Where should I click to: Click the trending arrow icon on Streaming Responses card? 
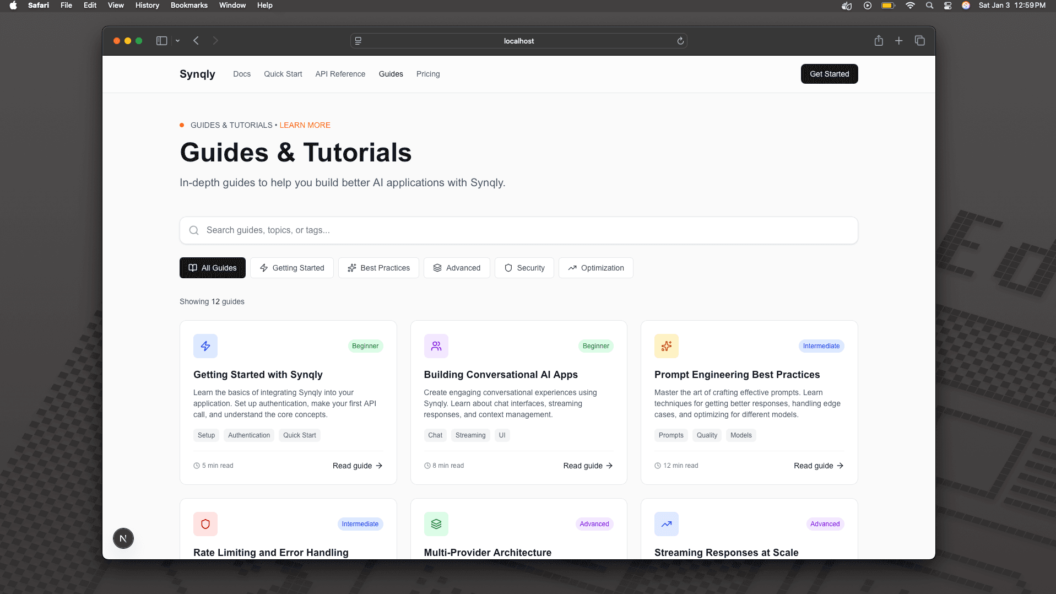(x=667, y=524)
